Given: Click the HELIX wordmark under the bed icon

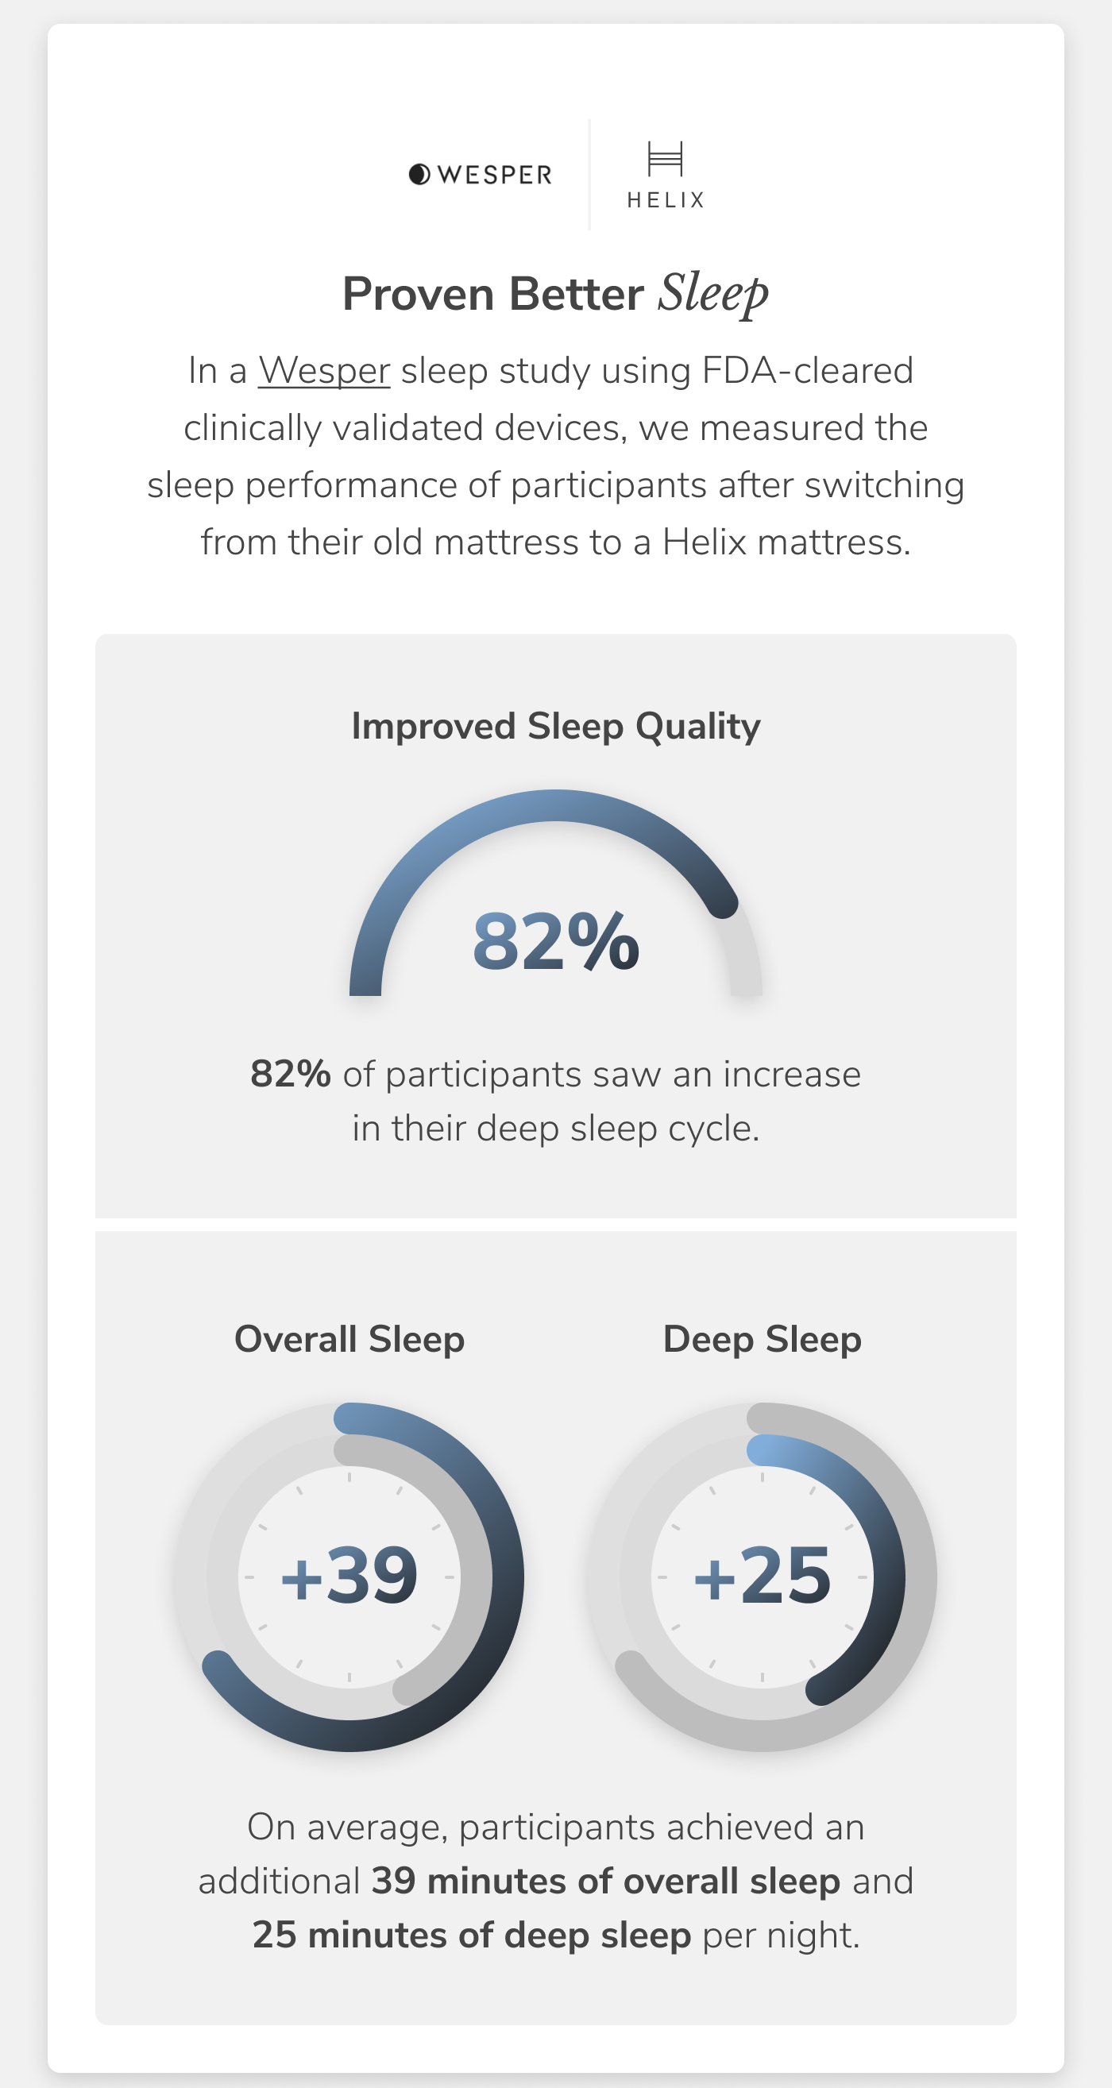Looking at the screenshot, I should pos(666,200).
